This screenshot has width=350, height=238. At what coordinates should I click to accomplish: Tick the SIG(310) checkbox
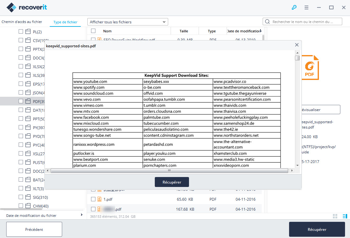click(21, 197)
